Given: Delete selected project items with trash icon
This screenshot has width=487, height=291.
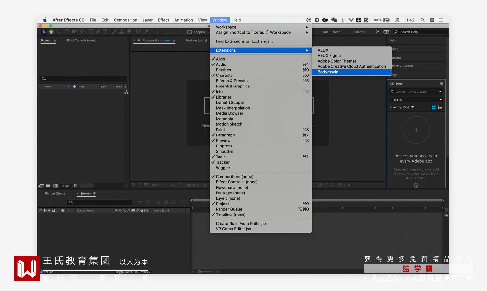Looking at the screenshot, I should pyautogui.click(x=76, y=186).
